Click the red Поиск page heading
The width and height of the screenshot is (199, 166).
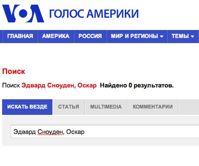pyautogui.click(x=13, y=71)
